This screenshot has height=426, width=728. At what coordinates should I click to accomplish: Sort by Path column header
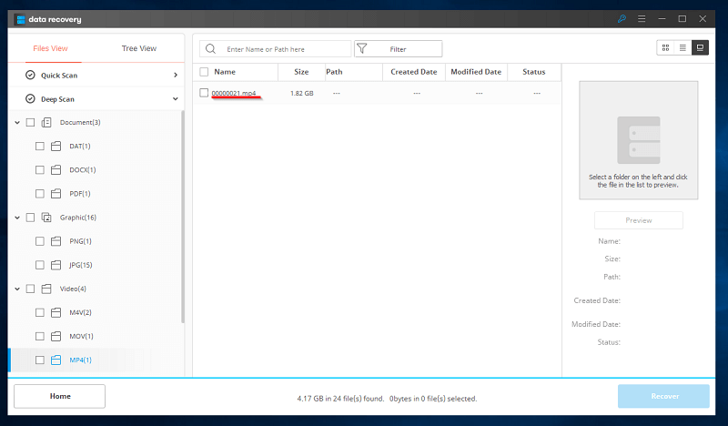[x=353, y=72]
